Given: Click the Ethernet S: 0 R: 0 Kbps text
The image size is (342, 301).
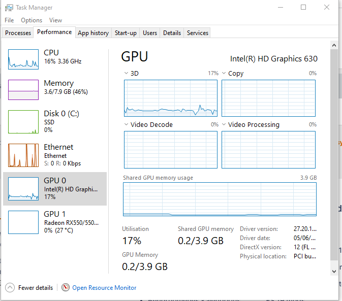Looking at the screenshot, I should [63, 163].
